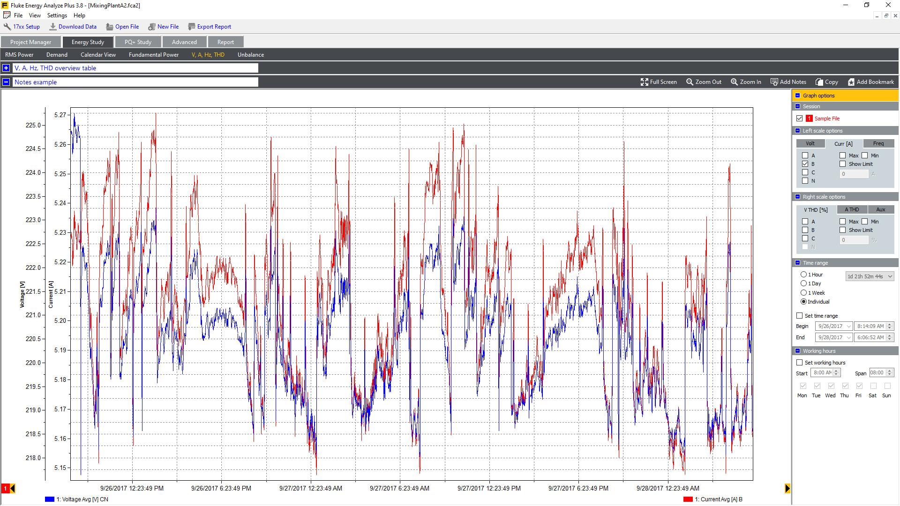Check the Set time range checkbox

tap(800, 316)
